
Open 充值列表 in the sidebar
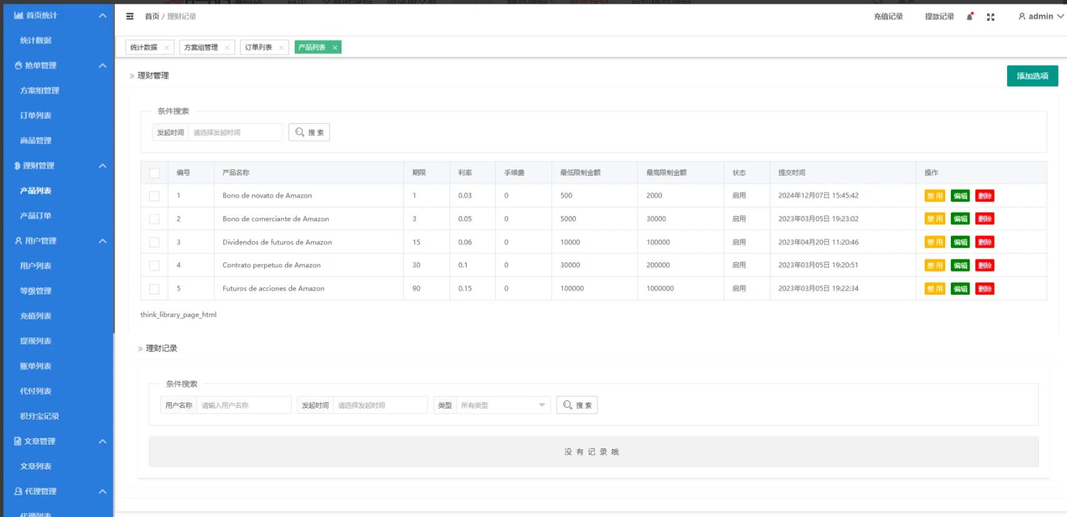pos(36,316)
